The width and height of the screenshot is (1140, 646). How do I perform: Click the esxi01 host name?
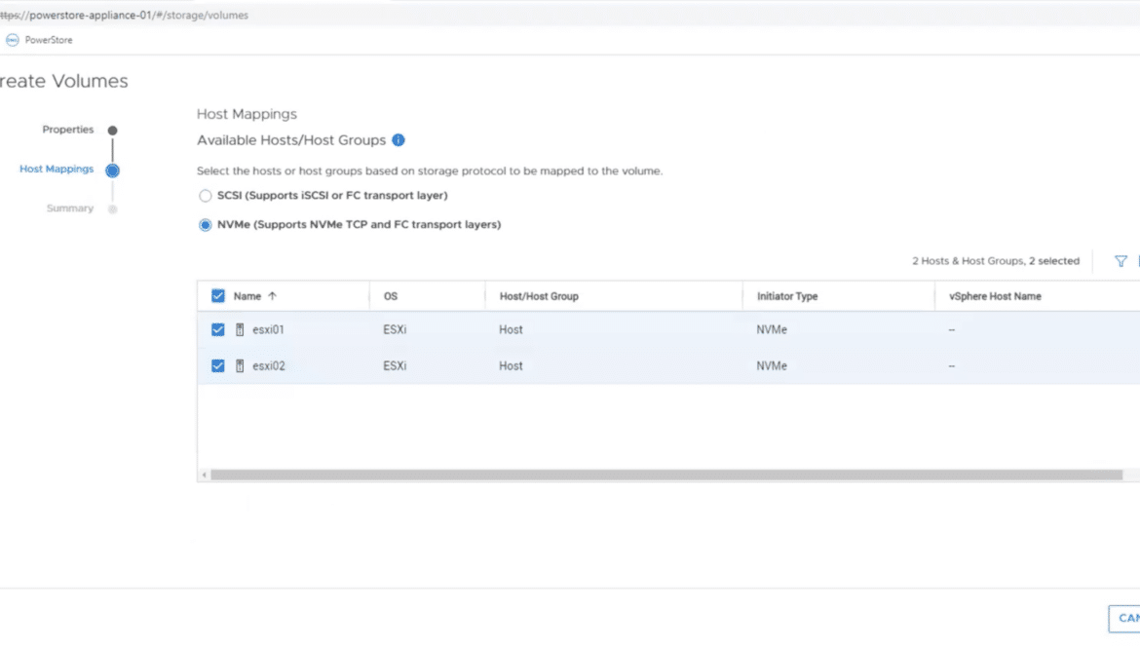point(268,330)
